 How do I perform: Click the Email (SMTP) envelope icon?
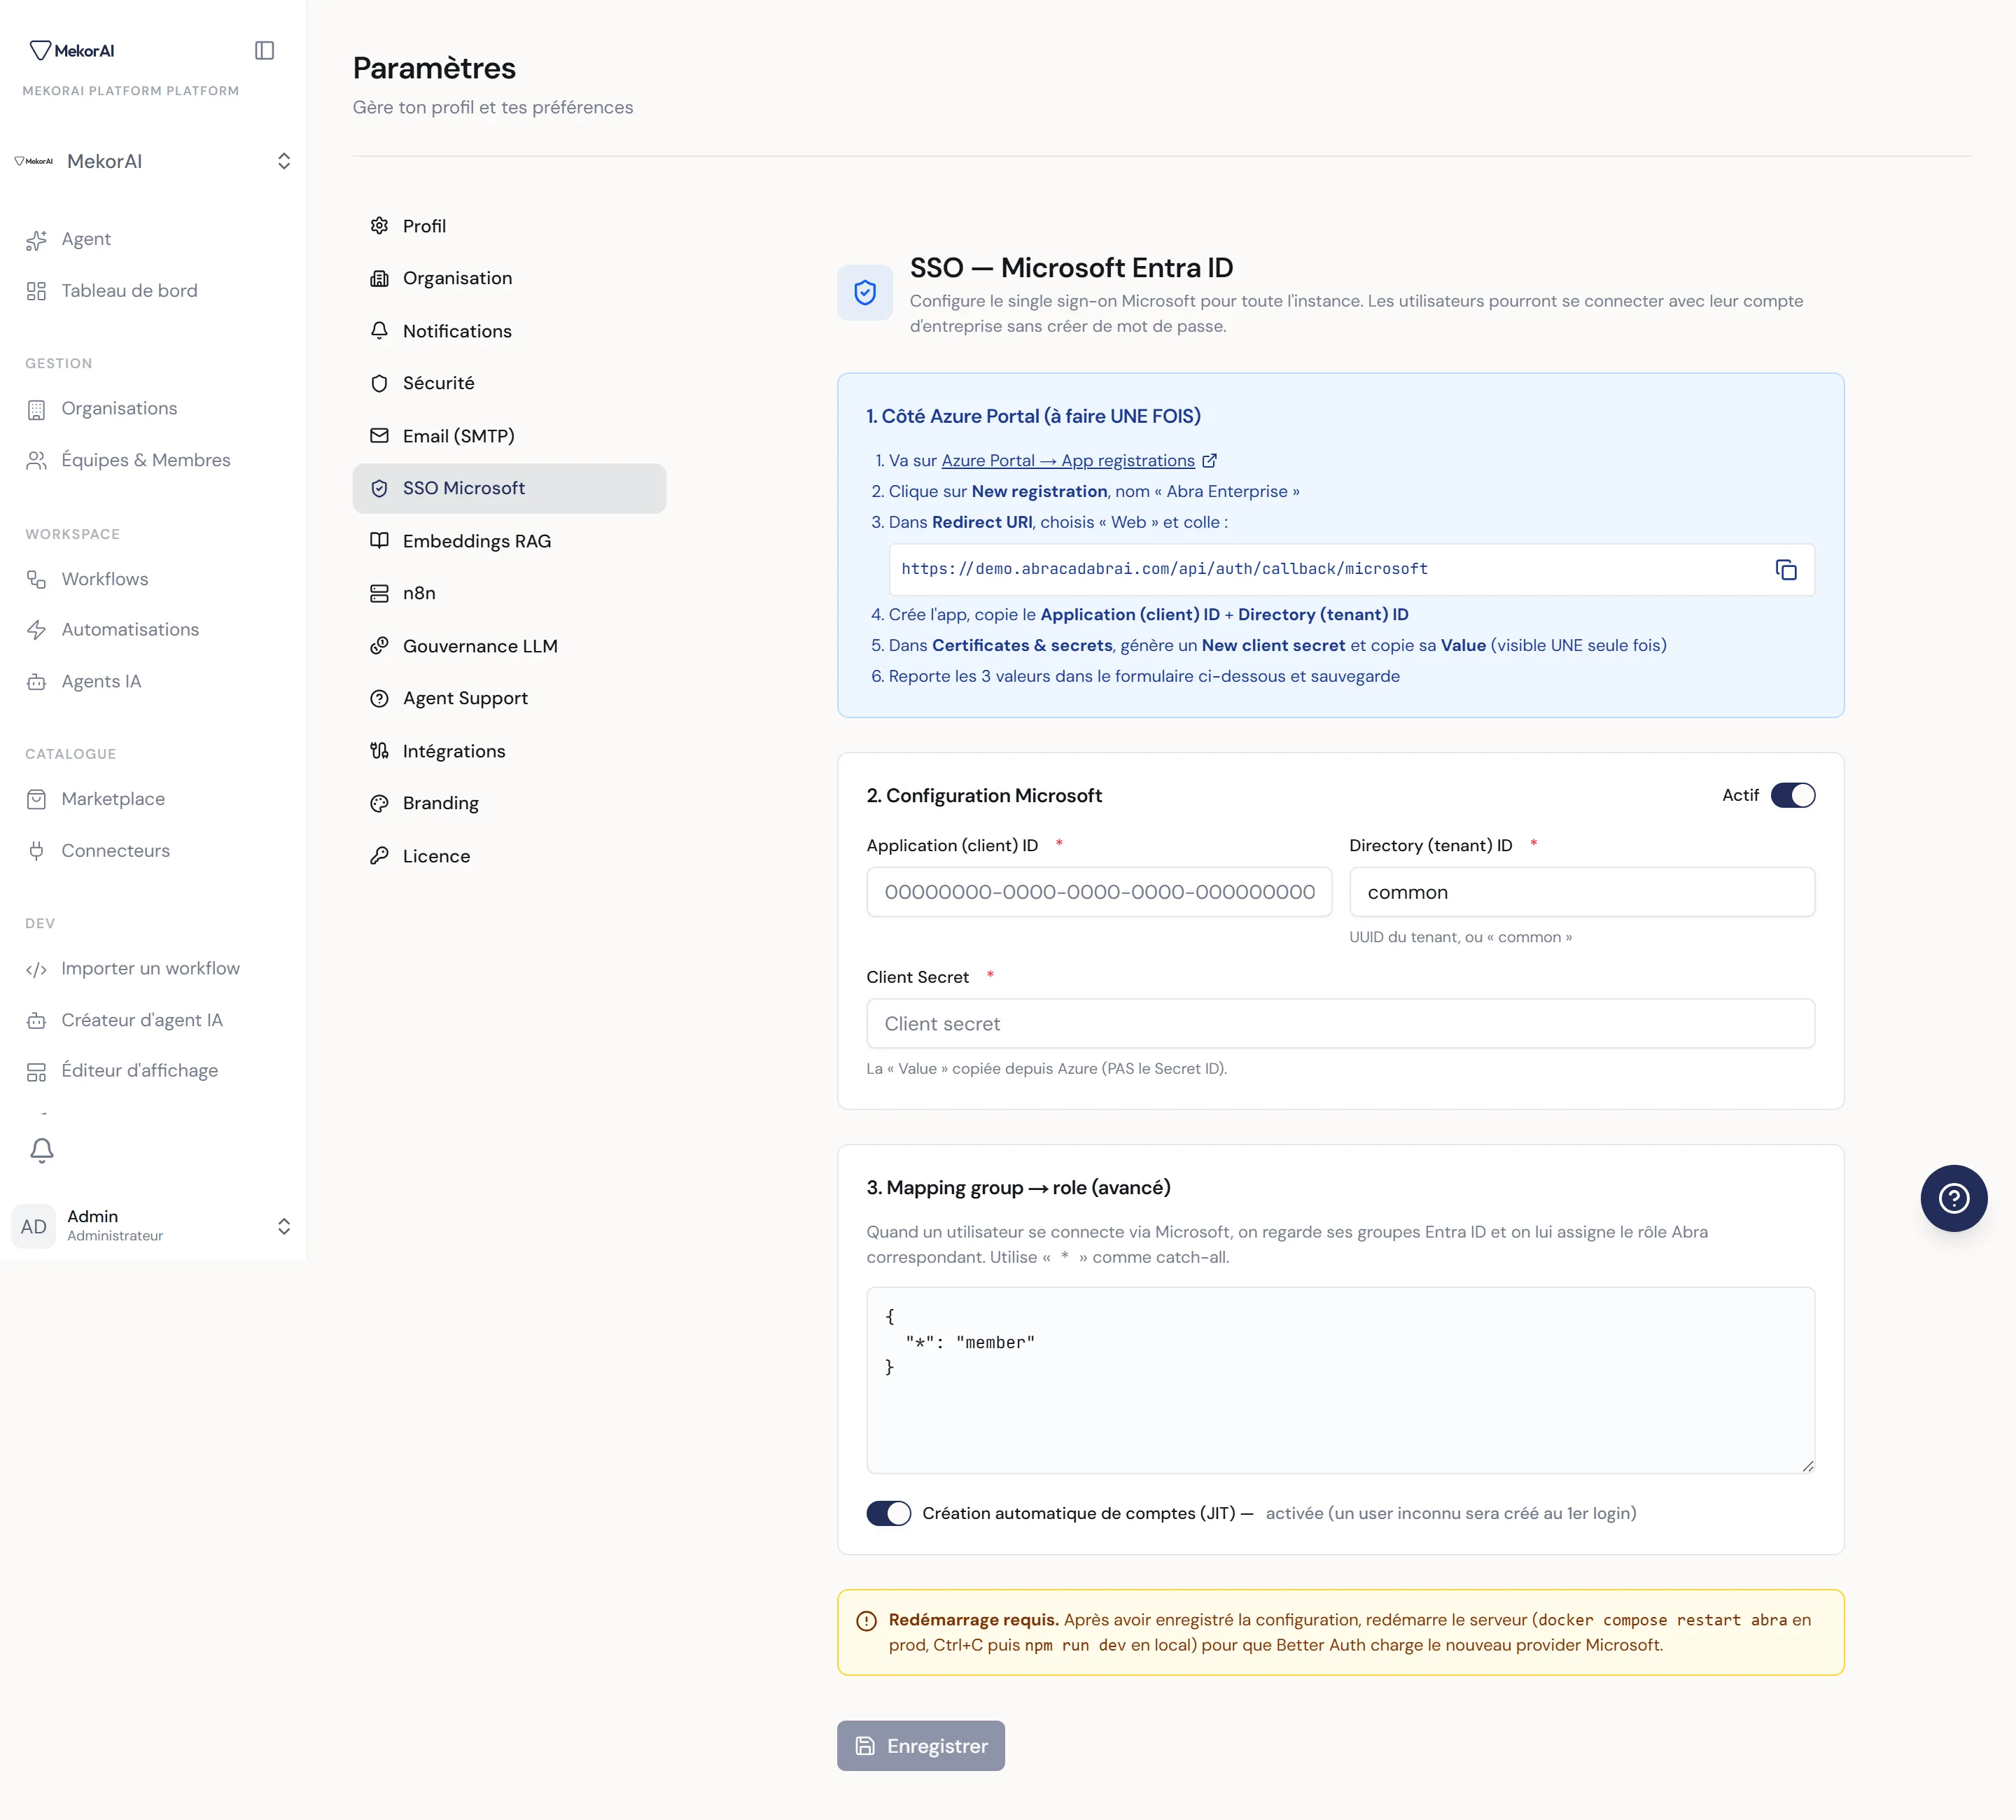click(379, 436)
